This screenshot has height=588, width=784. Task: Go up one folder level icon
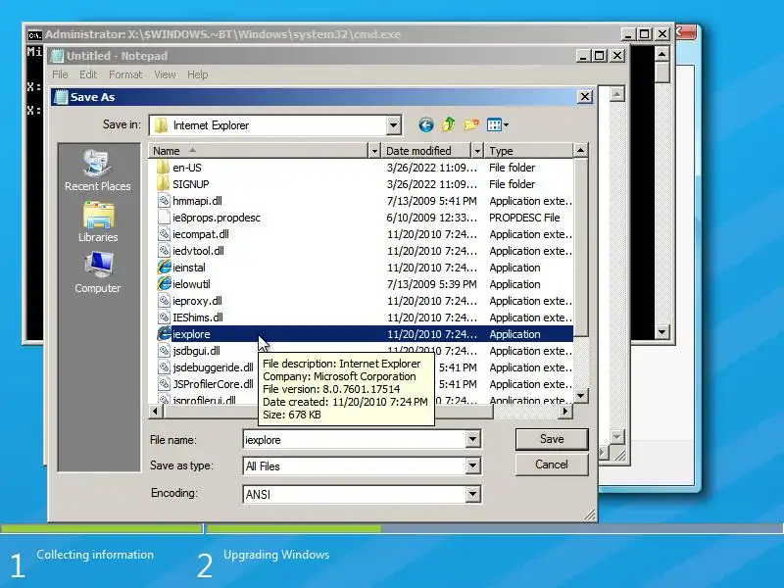449,124
